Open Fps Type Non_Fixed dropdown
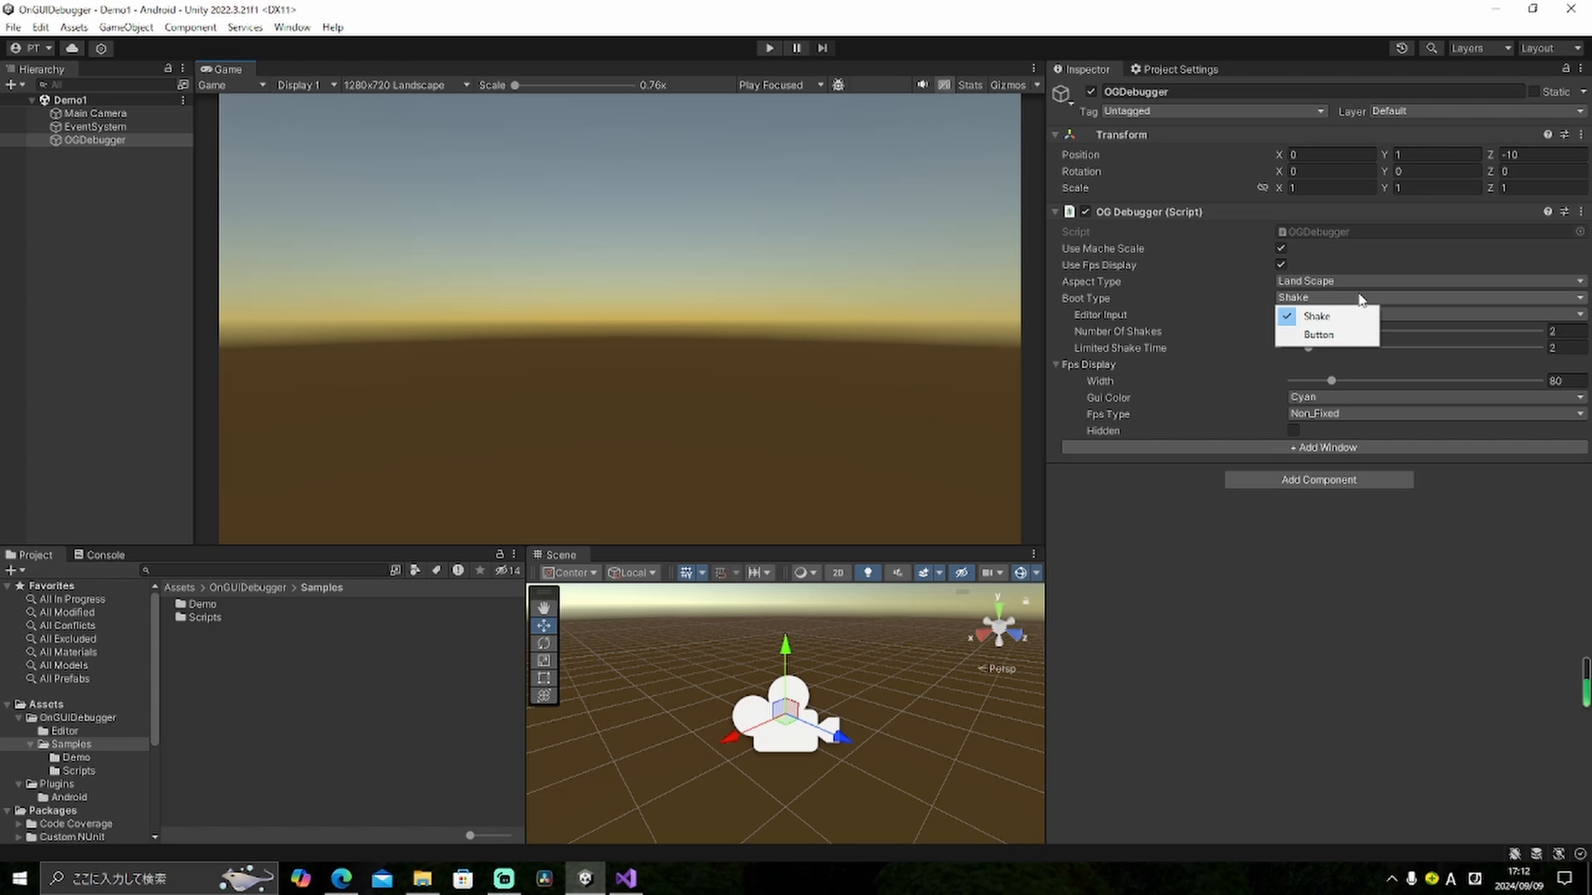The height and width of the screenshot is (895, 1592). point(1438,414)
